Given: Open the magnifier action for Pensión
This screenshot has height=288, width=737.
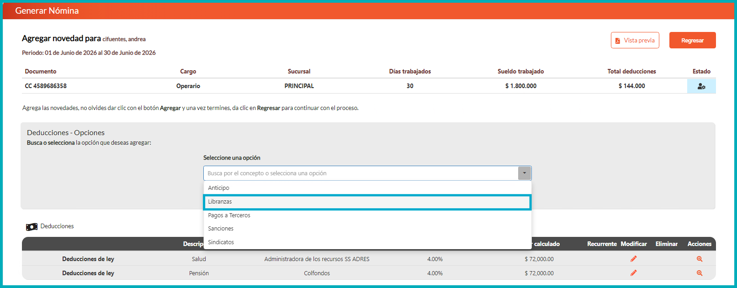Looking at the screenshot, I should tap(700, 273).
